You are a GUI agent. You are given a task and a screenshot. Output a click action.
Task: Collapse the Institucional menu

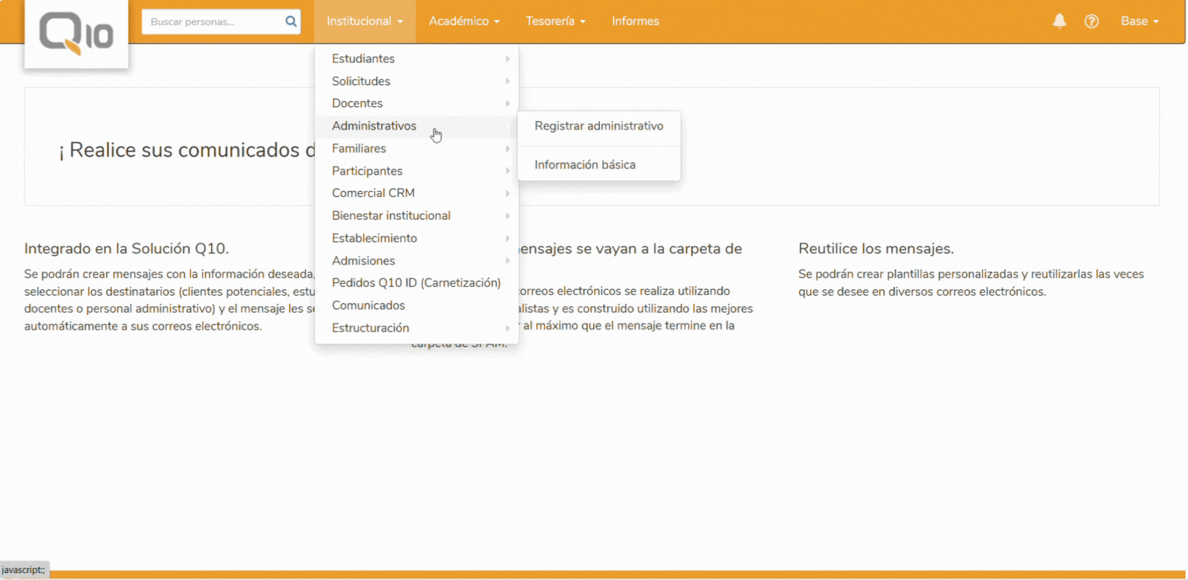point(364,21)
